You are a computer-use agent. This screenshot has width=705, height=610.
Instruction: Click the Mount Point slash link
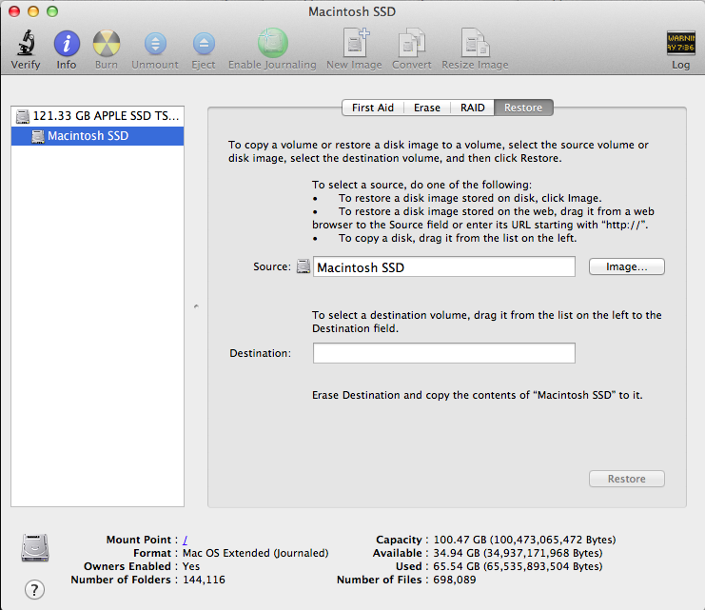185,540
